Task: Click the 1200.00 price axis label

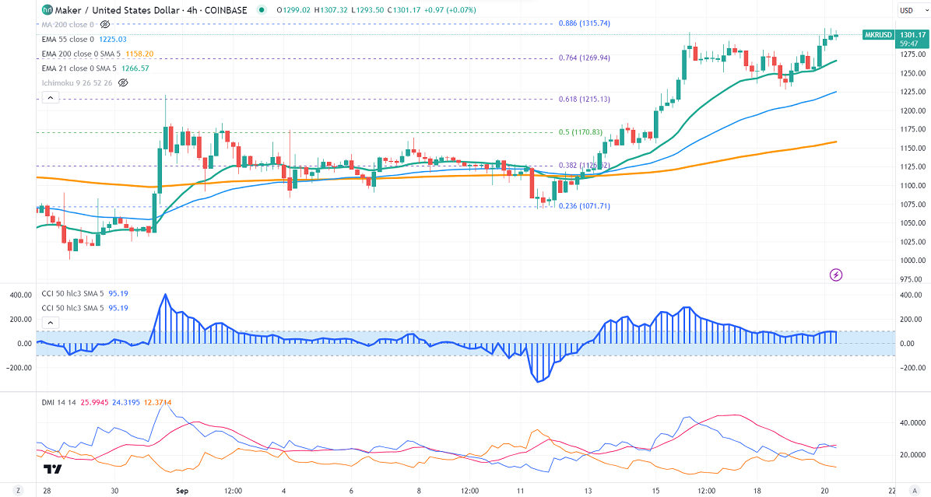Action: coord(912,110)
